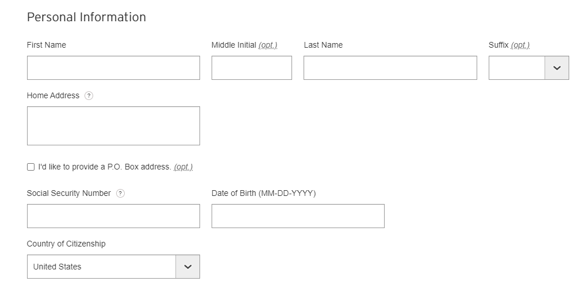Click the "(opt.)" hint beside Suffix
The height and width of the screenshot is (289, 583).
pyautogui.click(x=520, y=45)
